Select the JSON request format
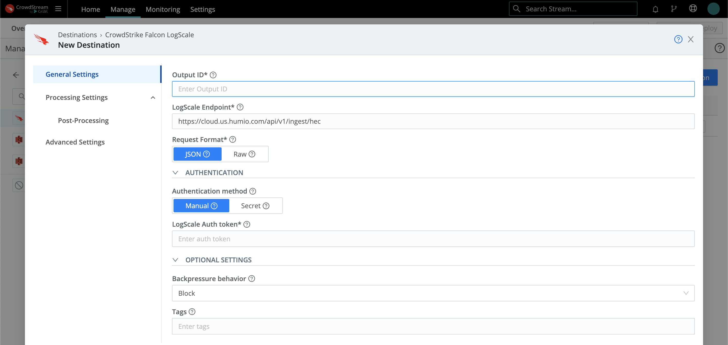Screen dimensions: 728x345 197,154
